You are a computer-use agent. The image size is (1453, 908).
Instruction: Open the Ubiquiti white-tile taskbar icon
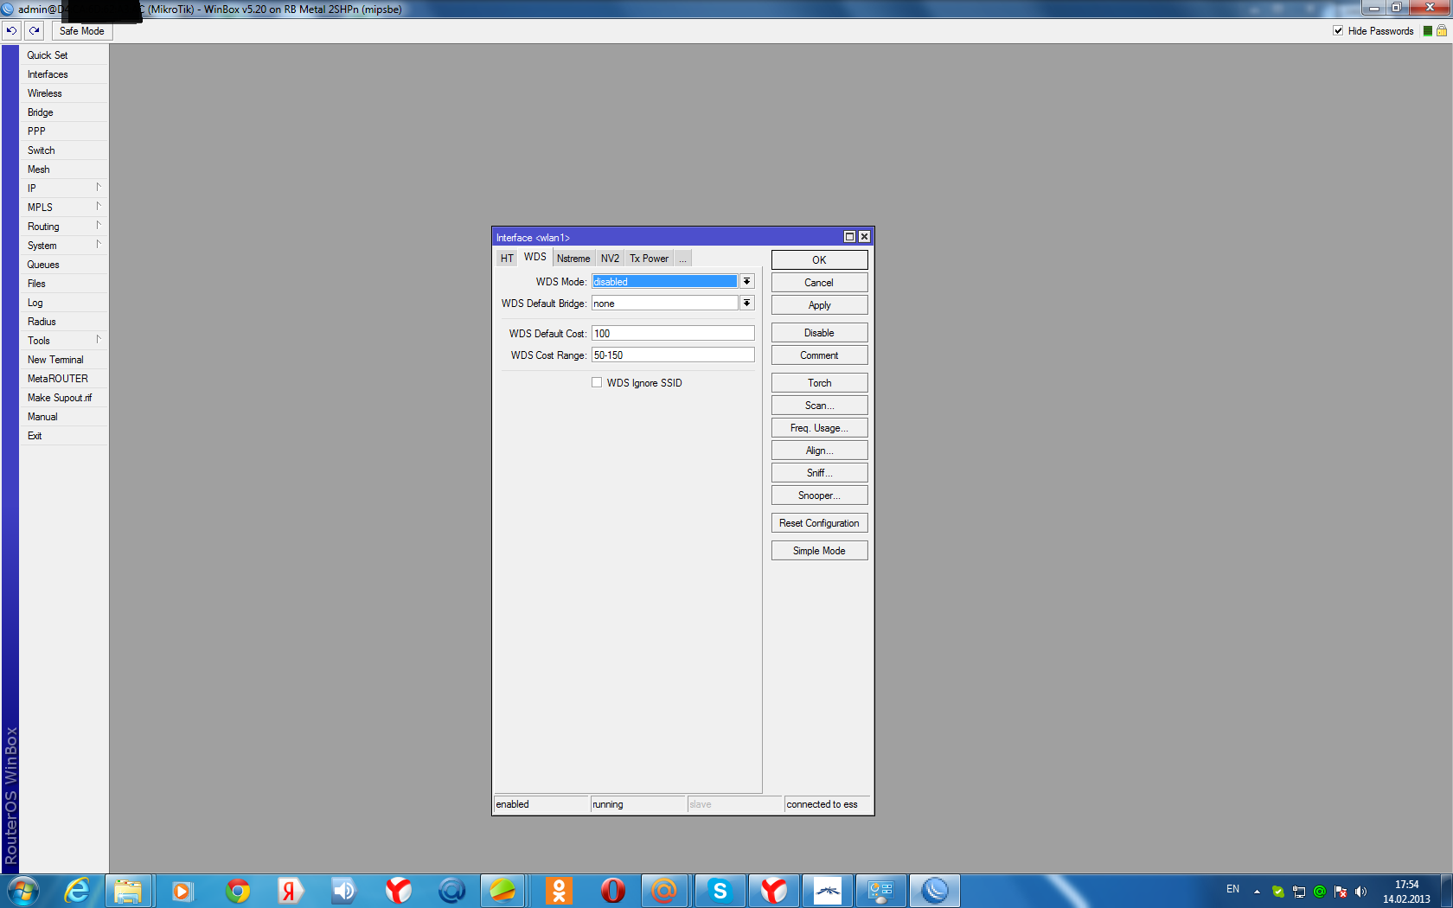[828, 891]
